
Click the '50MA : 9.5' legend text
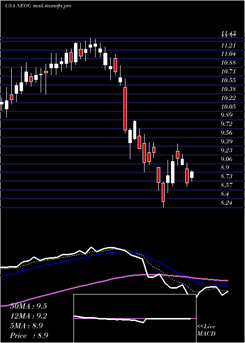pyautogui.click(x=28, y=306)
